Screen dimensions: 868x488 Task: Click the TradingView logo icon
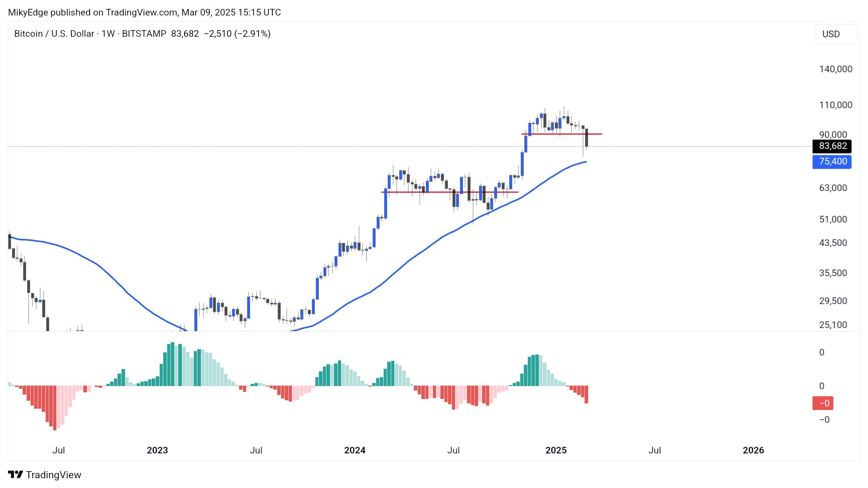pyautogui.click(x=16, y=474)
